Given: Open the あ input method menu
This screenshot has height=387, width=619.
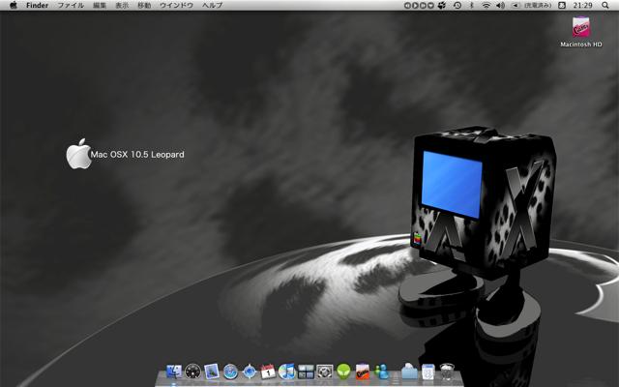Looking at the screenshot, I should tap(562, 5).
